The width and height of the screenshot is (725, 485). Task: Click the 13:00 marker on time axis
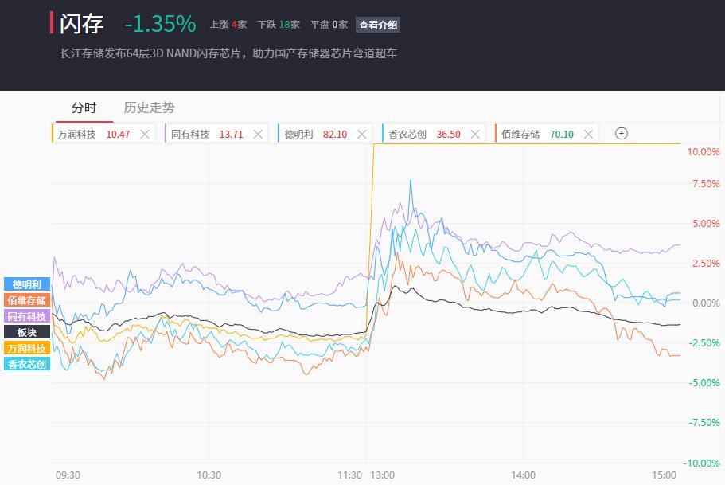(x=382, y=475)
